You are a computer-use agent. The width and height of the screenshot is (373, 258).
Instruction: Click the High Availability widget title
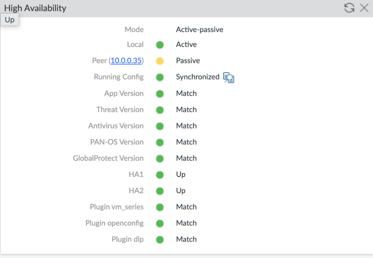(x=35, y=8)
